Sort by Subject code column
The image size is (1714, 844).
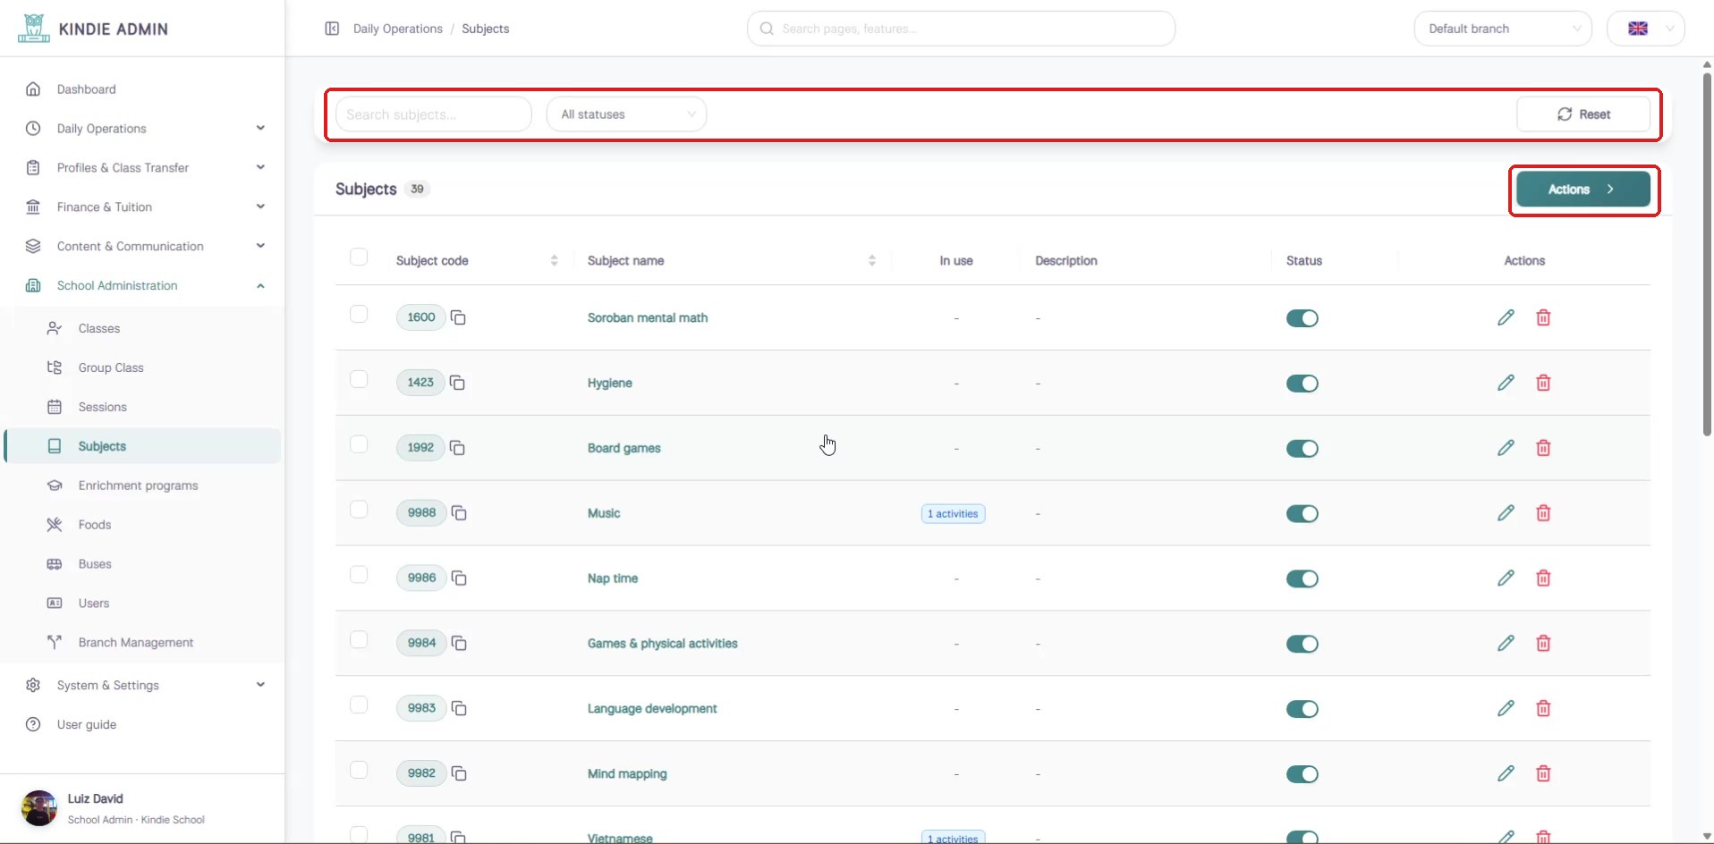[554, 260]
